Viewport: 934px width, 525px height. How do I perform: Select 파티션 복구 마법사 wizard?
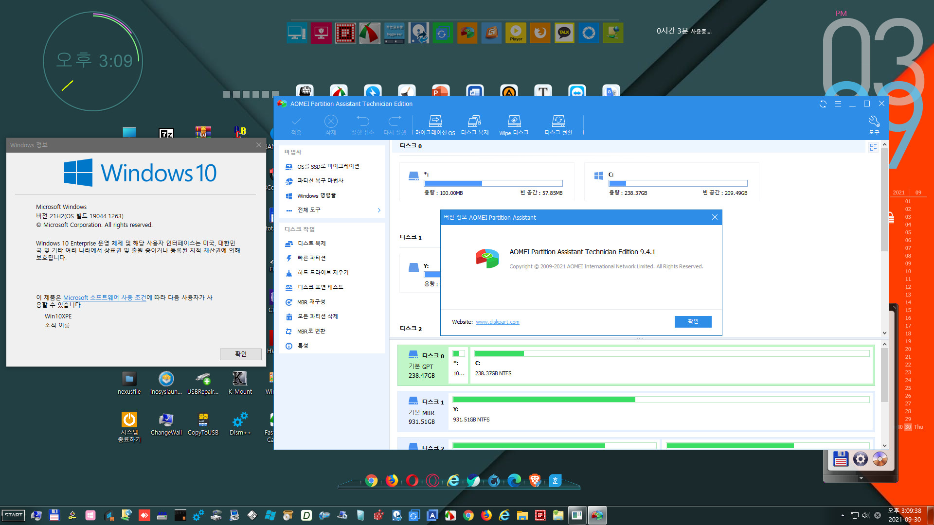pos(320,181)
